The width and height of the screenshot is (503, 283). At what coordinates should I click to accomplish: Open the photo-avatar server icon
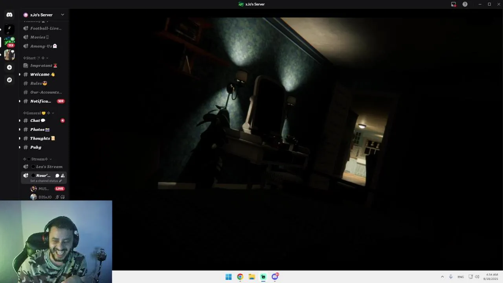click(9, 55)
